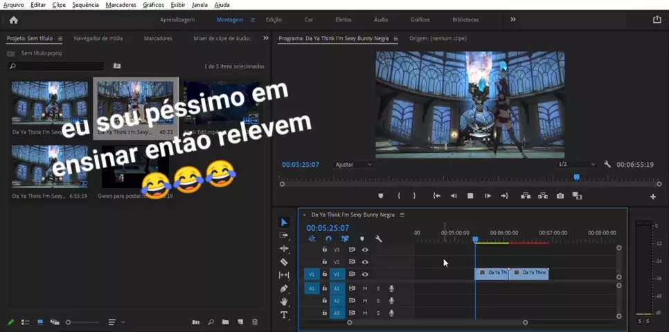Screen dimensions: 669x332
Task: Click New Item icon in Project panel
Action: coord(240,322)
